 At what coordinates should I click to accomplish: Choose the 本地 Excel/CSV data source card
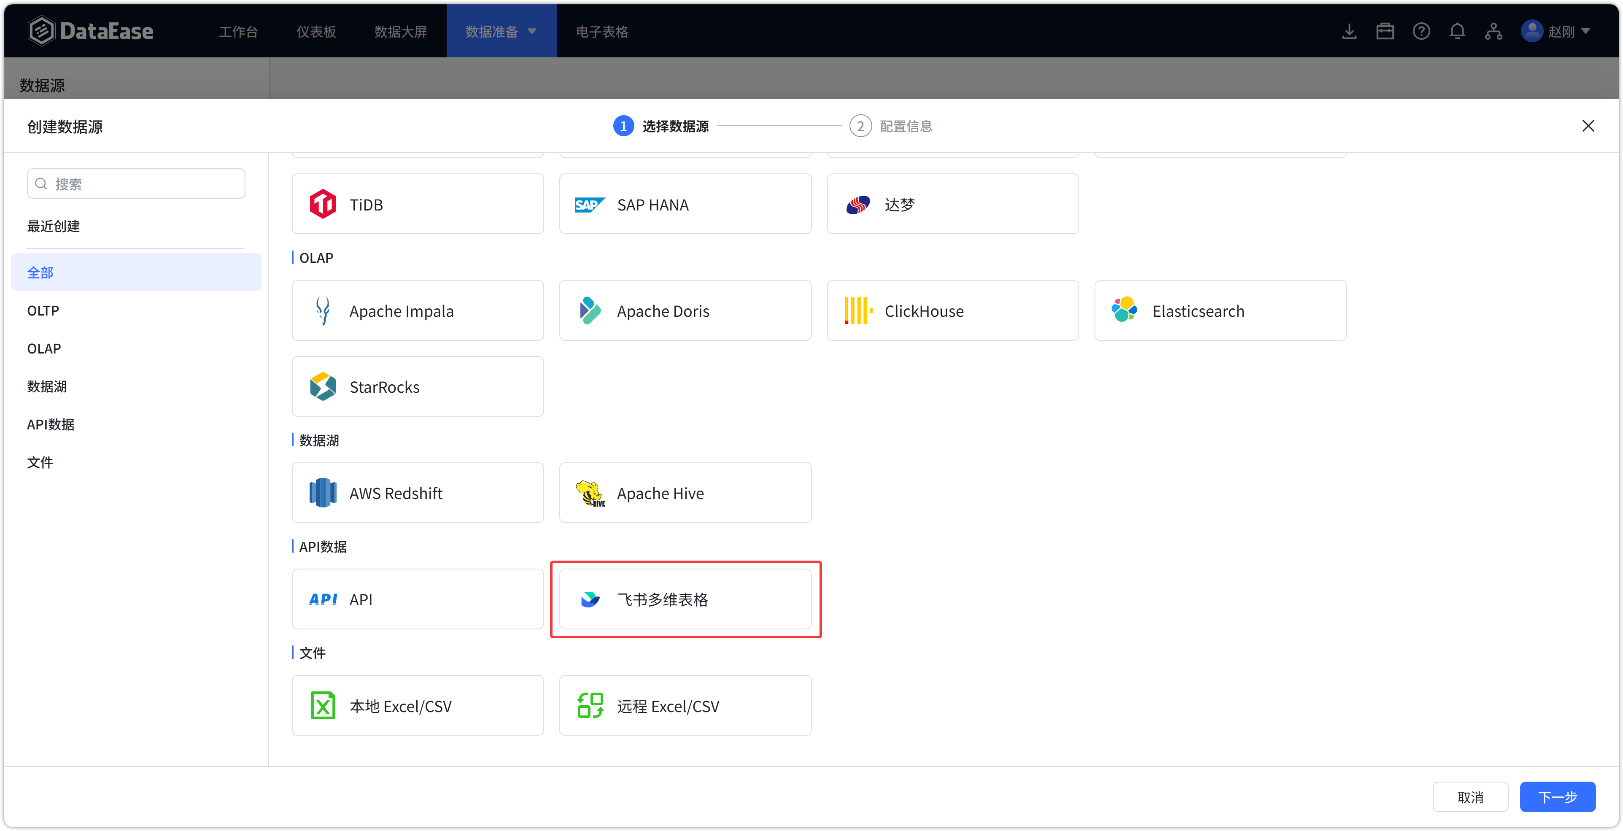click(x=418, y=706)
